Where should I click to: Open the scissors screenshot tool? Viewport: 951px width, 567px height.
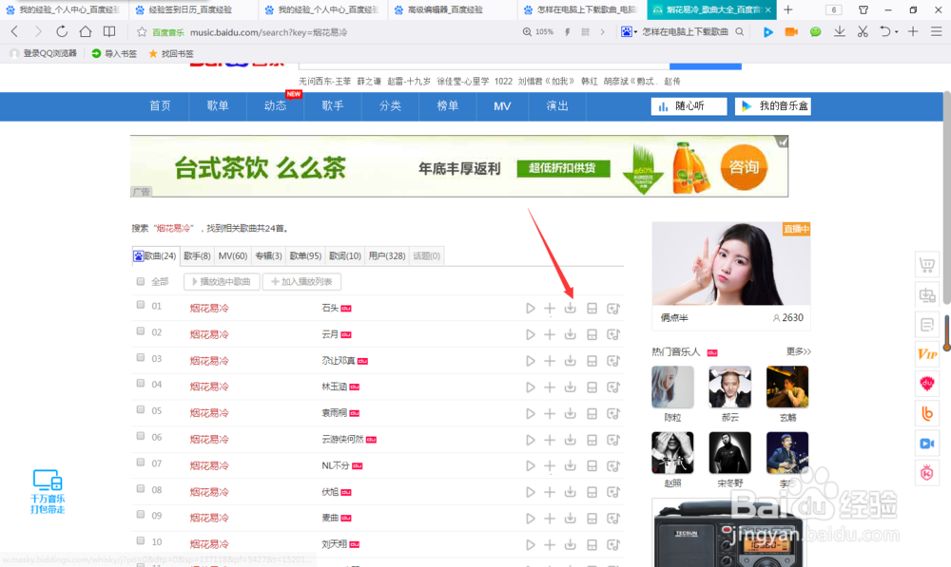[863, 31]
